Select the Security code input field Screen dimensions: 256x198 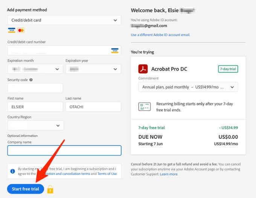35,88
